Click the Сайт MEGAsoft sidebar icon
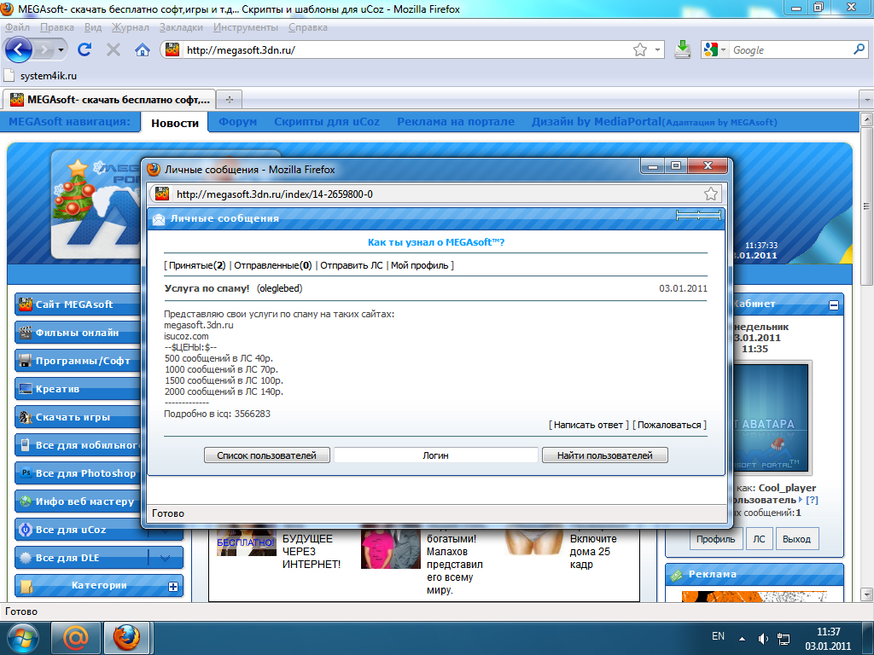The width and height of the screenshot is (874, 655). click(x=26, y=304)
